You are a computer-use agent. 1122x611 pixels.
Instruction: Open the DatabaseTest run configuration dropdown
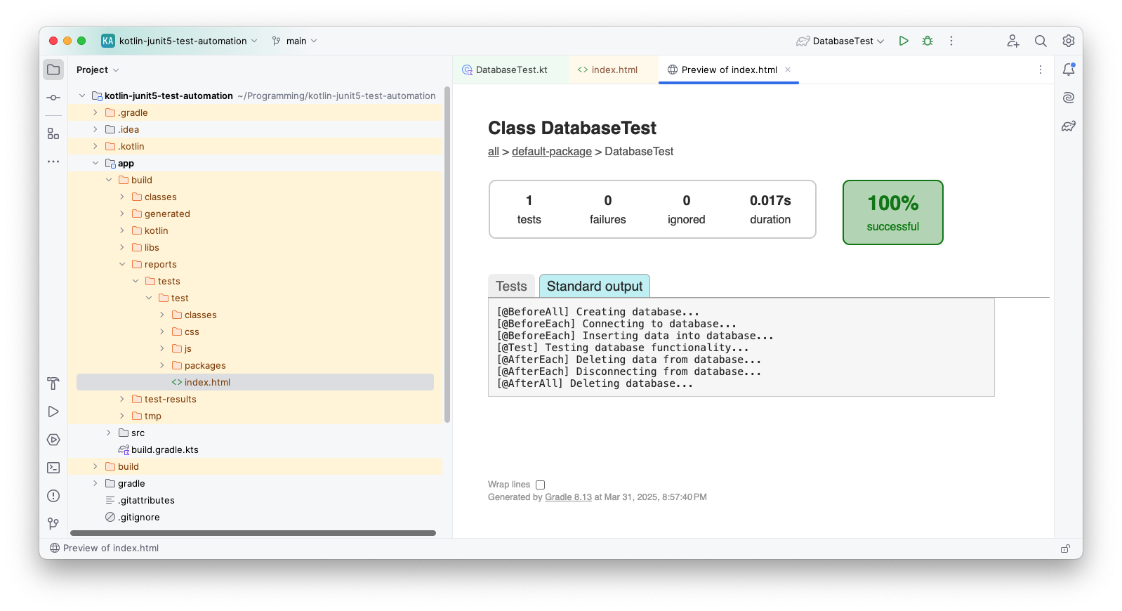tap(840, 41)
